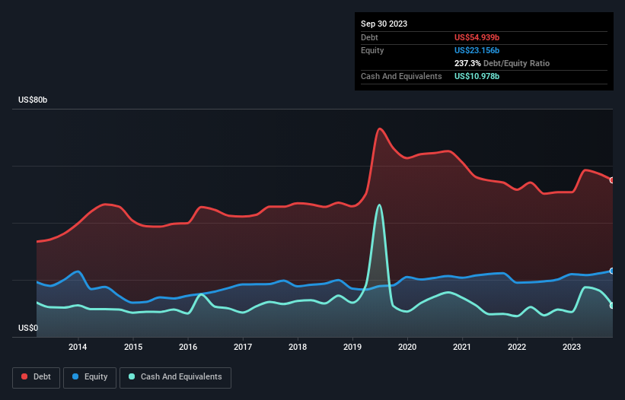625x400 pixels.
Task: Select the 2022 x-axis label
Action: click(517, 347)
